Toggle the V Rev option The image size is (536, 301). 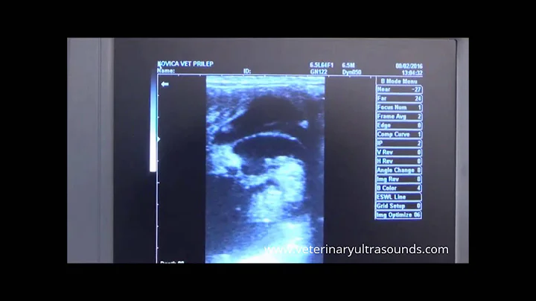tap(399, 152)
